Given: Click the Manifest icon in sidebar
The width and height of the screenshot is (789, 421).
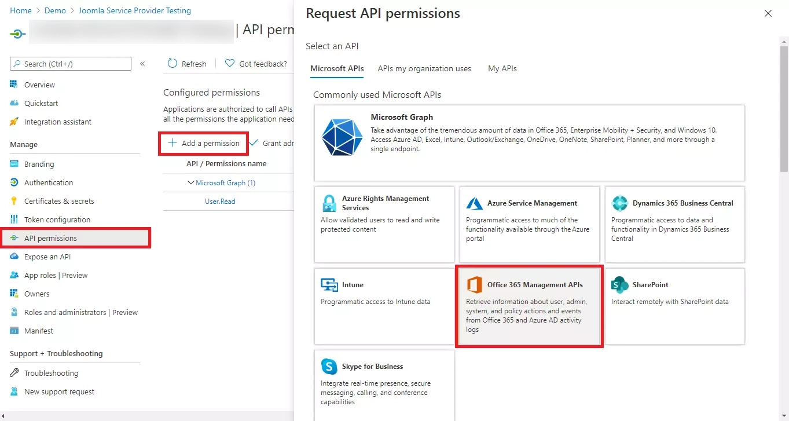Looking at the screenshot, I should (14, 331).
